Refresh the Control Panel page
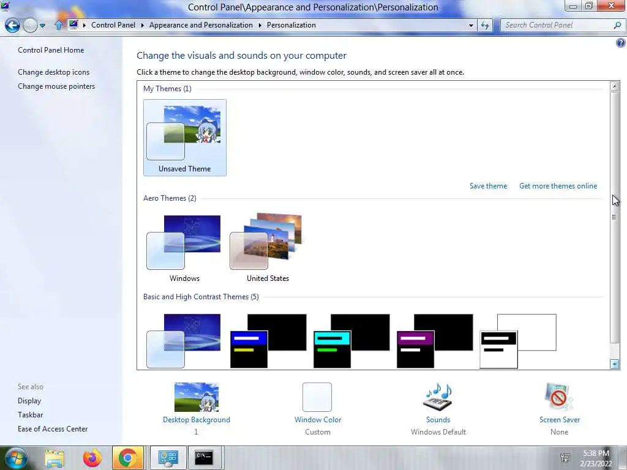Image resolution: width=627 pixels, height=470 pixels. point(485,25)
